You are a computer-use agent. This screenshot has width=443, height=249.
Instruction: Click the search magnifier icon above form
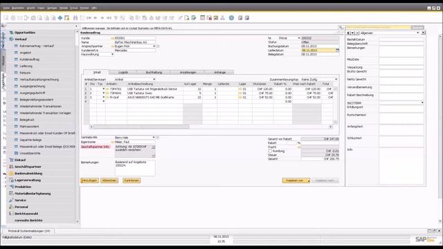click(341, 28)
